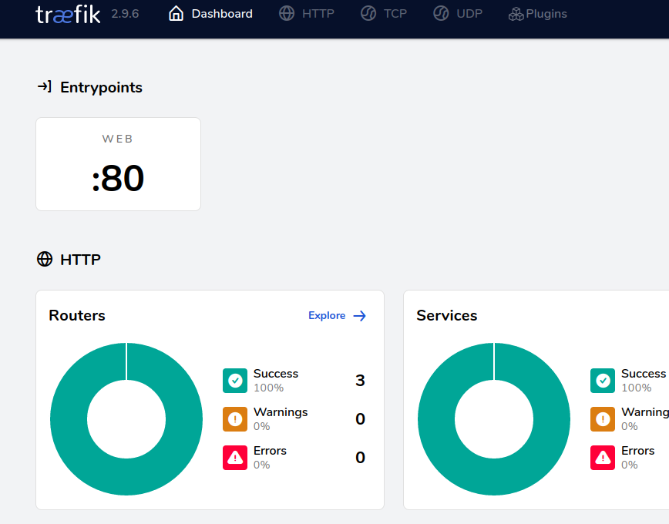Open the Dashboard menu item

[221, 13]
